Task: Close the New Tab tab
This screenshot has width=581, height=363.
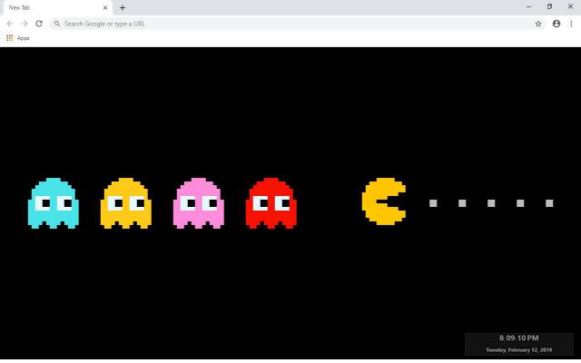Action: tap(105, 7)
